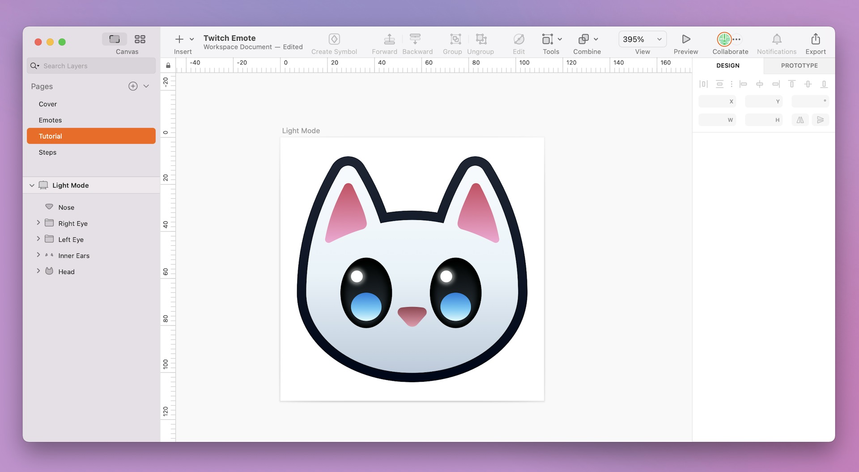Toggle the ruler lock padlock
Image resolution: width=859 pixels, height=472 pixels.
pyautogui.click(x=168, y=65)
